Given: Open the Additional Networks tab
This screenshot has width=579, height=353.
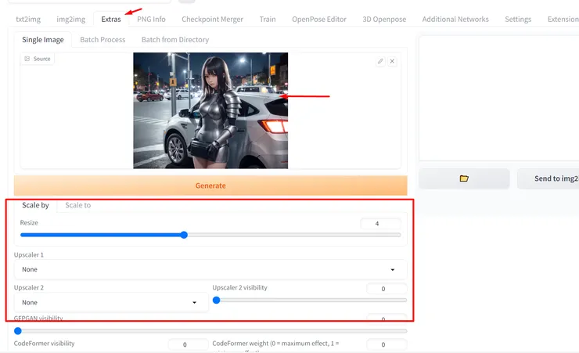Looking at the screenshot, I should (x=455, y=20).
